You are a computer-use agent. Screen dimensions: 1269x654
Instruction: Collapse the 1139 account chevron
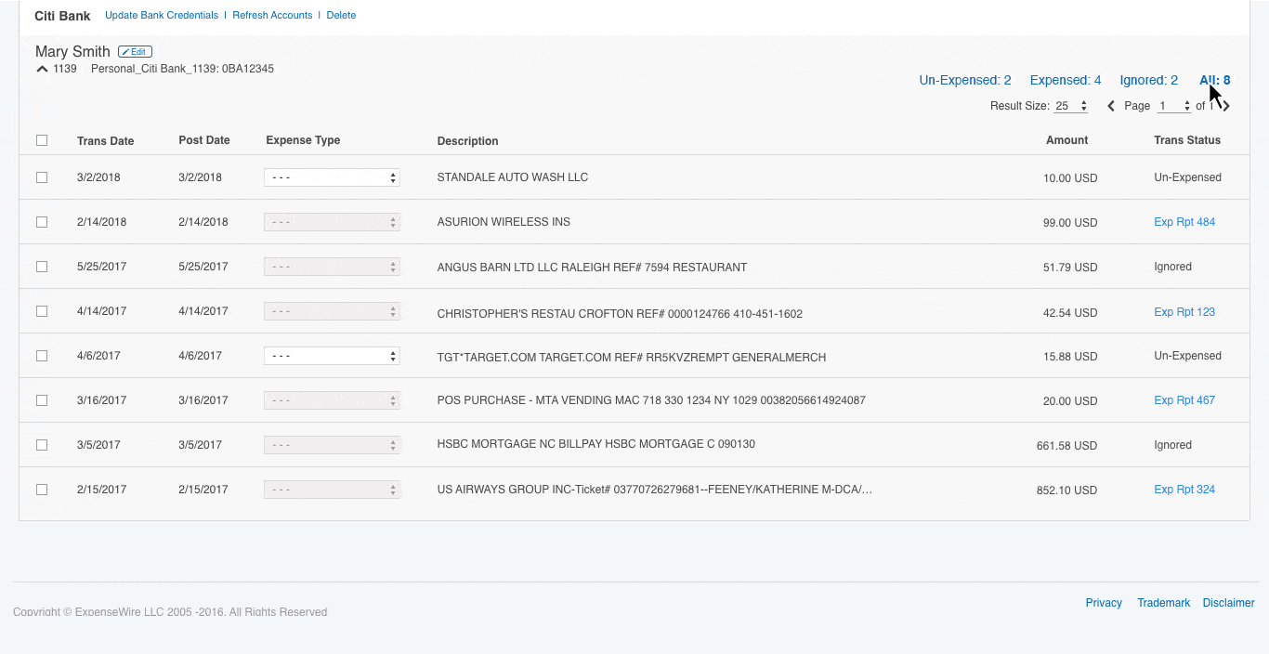(x=42, y=69)
